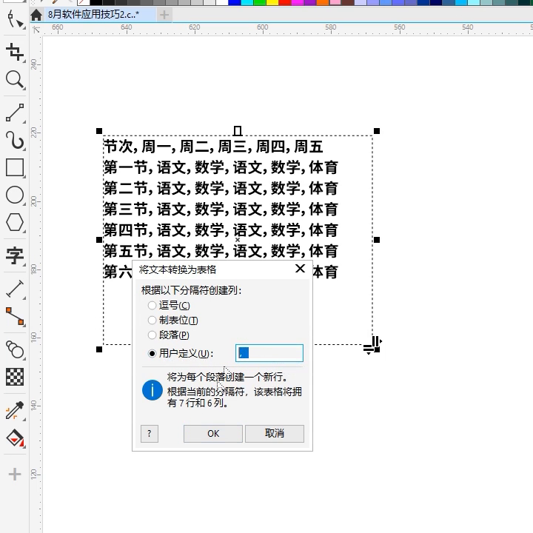Click the text frame top flow tab
533x533 pixels.
[x=238, y=130]
